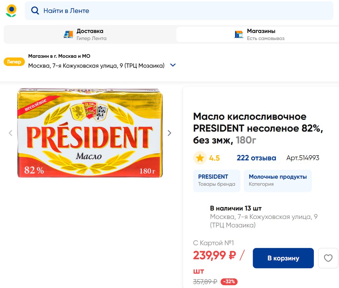This screenshot has width=339, height=288.
Task: Show next product image arrow
Action: point(169,133)
